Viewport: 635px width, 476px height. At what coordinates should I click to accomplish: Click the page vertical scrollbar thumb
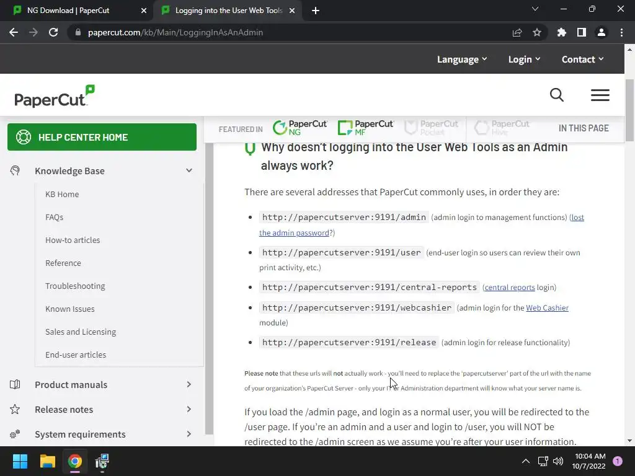click(x=630, y=110)
